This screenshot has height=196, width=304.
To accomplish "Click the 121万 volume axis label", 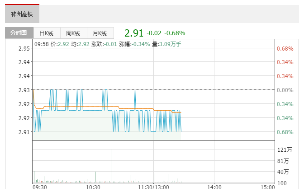I will pos(285,150).
